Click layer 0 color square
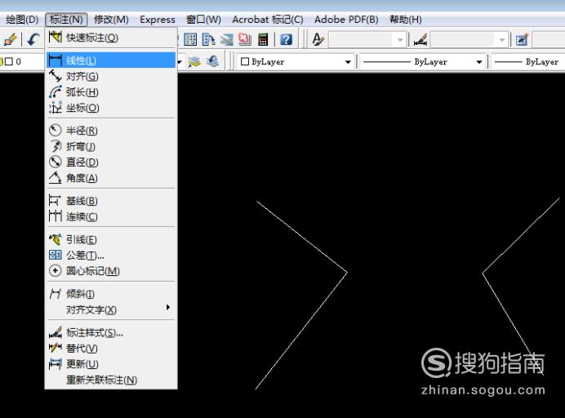This screenshot has height=418, width=565. click(x=9, y=61)
